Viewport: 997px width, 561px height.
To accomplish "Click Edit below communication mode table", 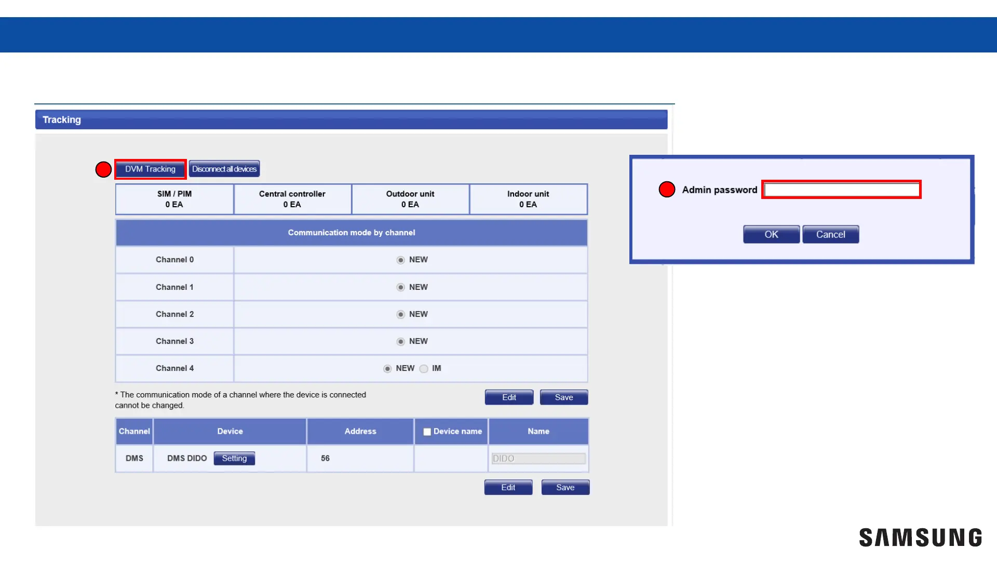I will click(509, 397).
